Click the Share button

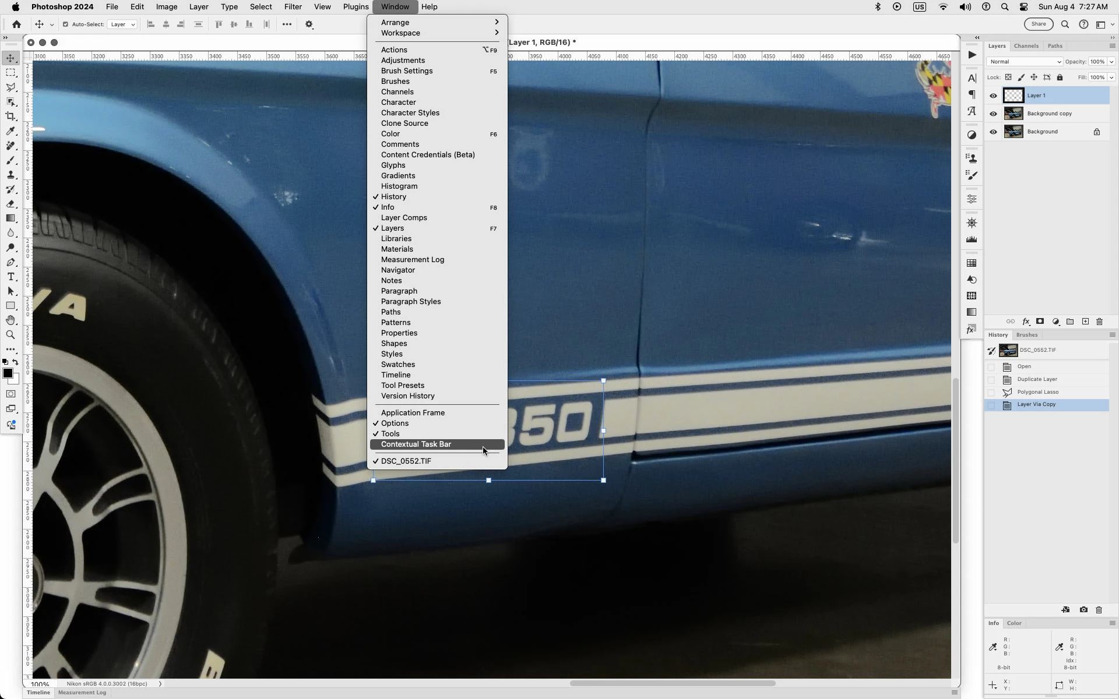tap(1039, 24)
